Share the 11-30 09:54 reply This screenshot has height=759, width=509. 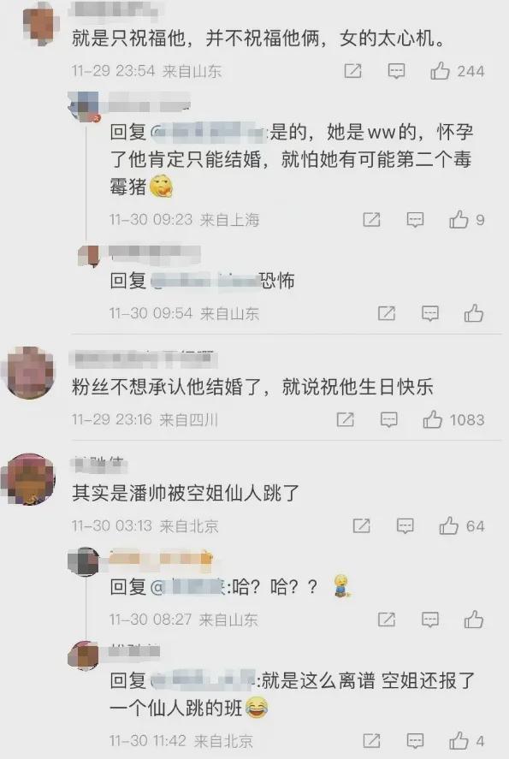pos(386,314)
